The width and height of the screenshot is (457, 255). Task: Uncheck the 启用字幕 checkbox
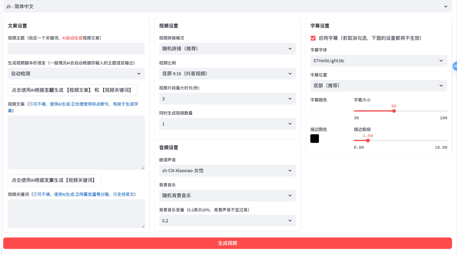[x=313, y=38]
